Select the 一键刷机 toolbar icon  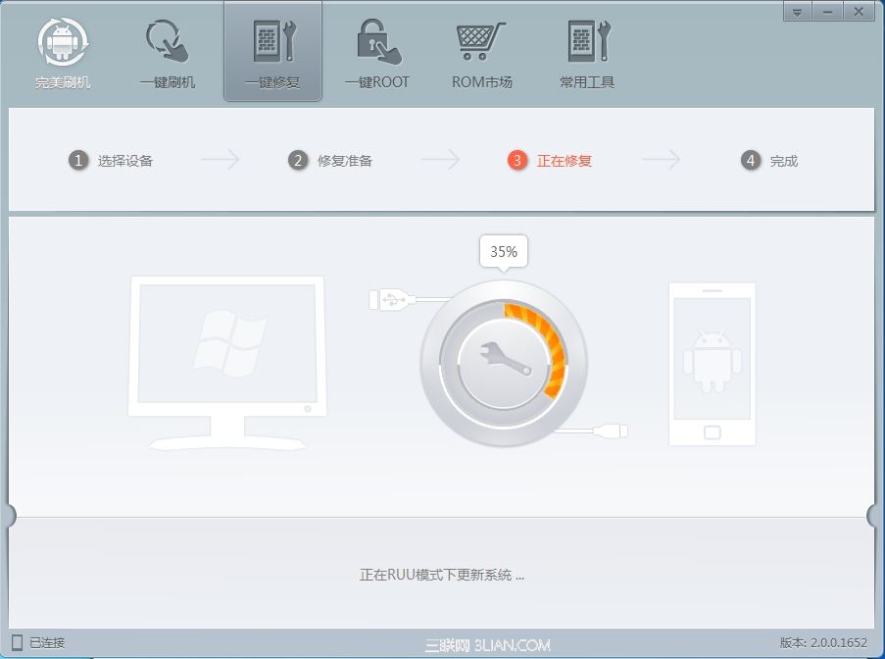point(168,54)
